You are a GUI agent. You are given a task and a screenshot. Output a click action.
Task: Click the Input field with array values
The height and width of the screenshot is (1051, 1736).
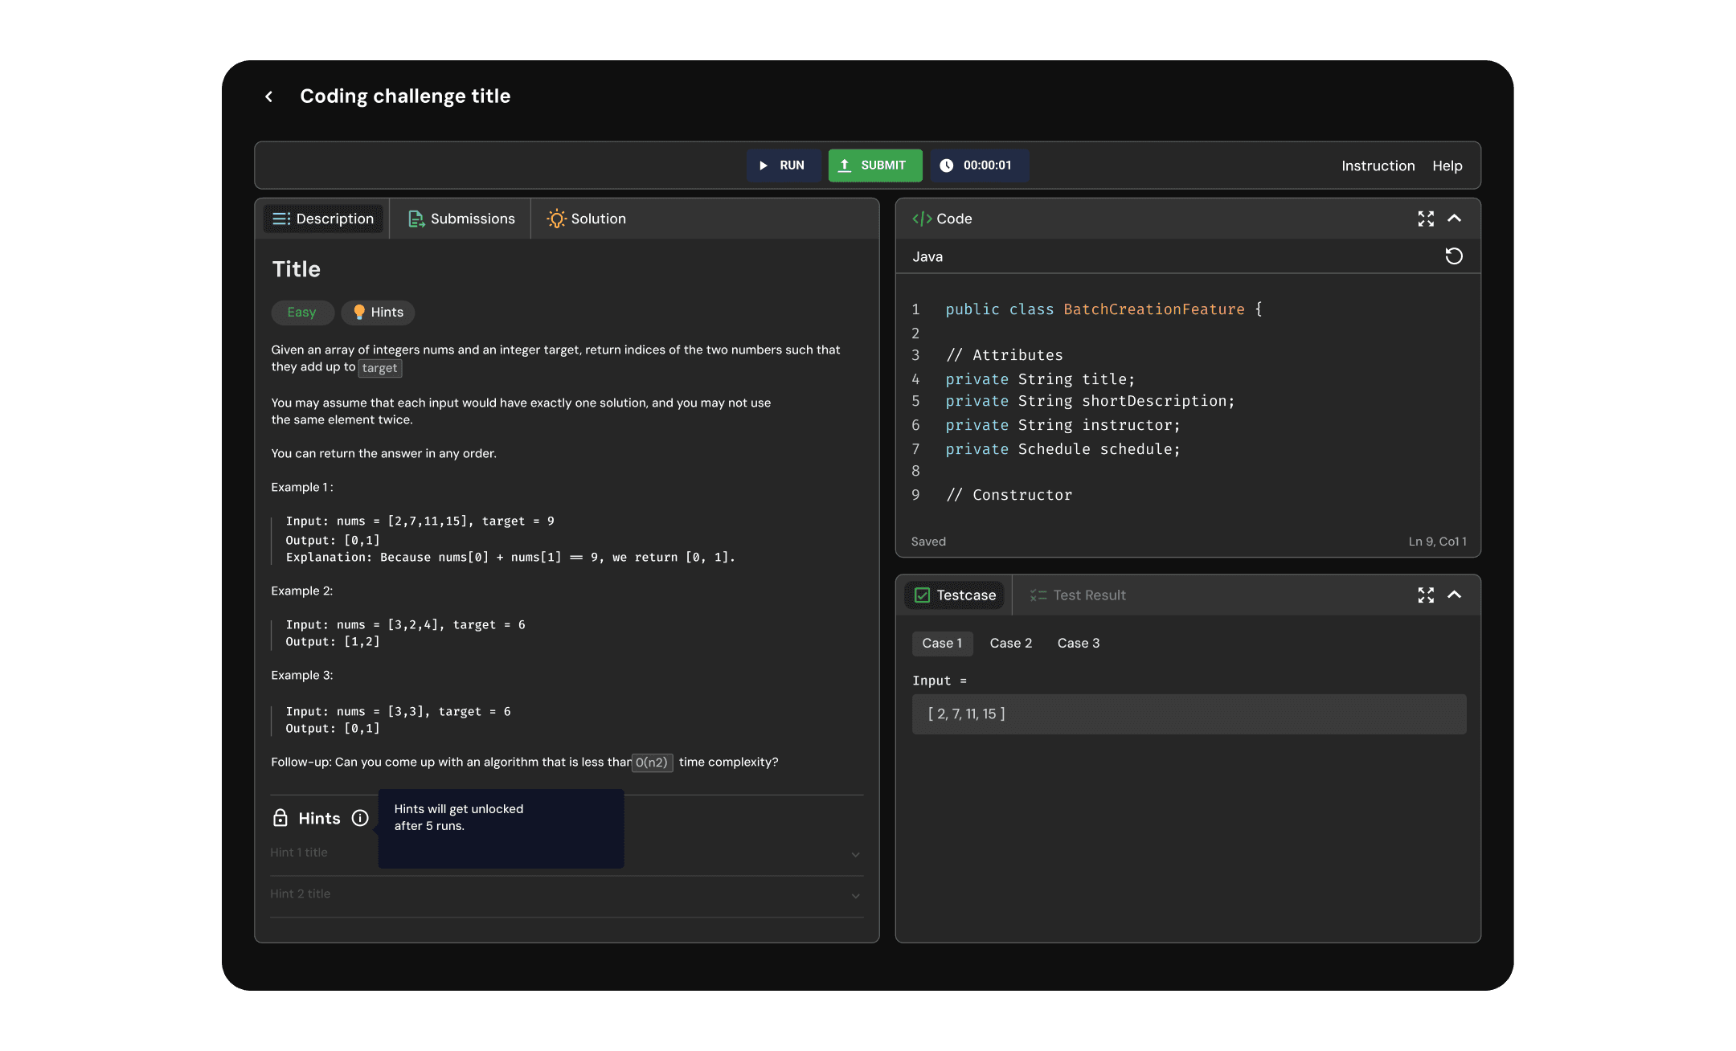coord(1188,714)
